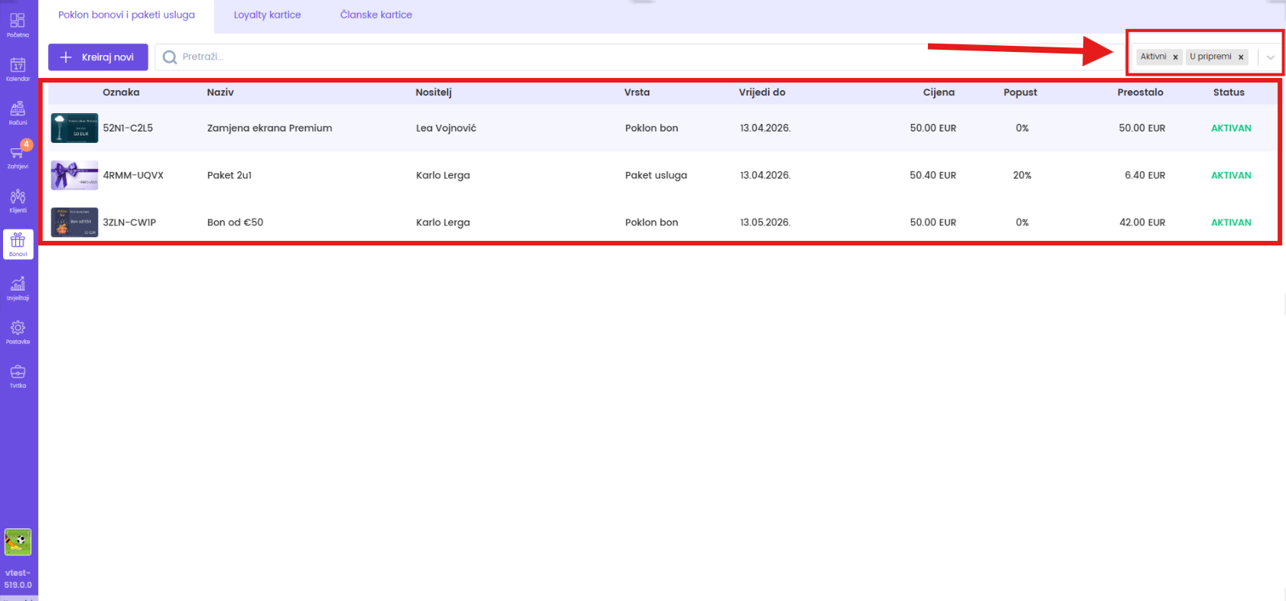Image resolution: width=1286 pixels, height=601 pixels.
Task: Open the Tvrtka briefcase icon
Action: pyautogui.click(x=18, y=375)
